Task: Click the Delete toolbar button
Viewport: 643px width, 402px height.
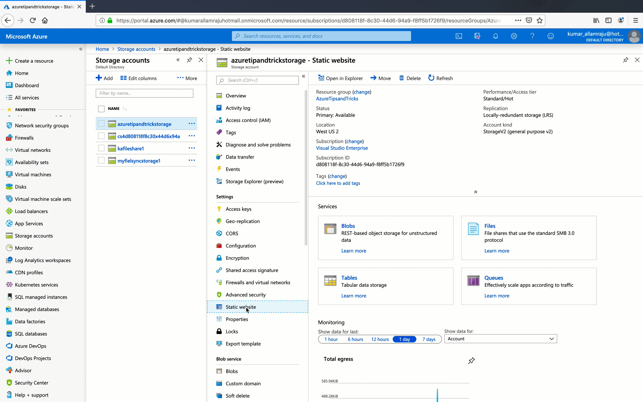Action: click(410, 78)
